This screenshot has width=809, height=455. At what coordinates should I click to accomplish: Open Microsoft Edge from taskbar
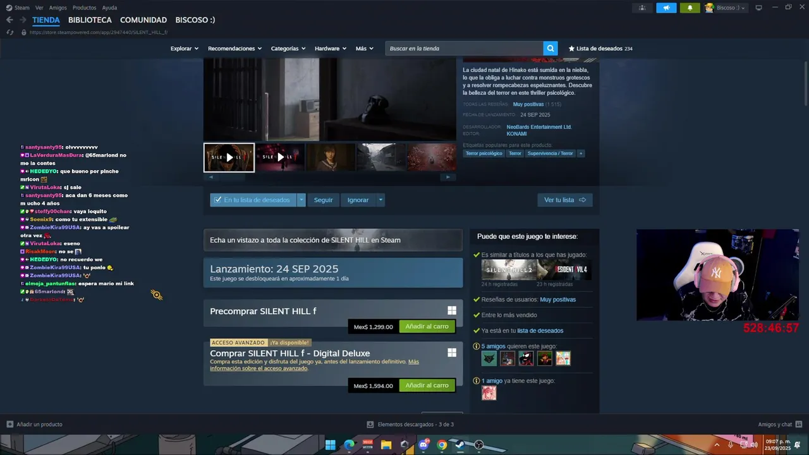(349, 445)
